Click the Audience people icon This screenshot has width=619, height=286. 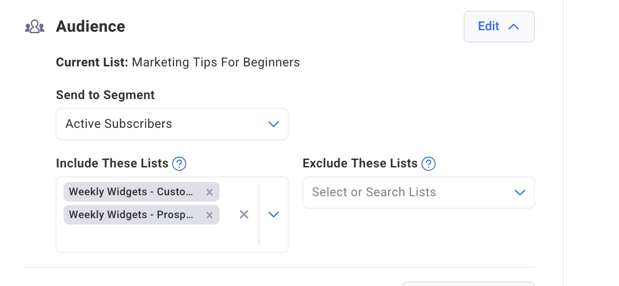point(34,26)
